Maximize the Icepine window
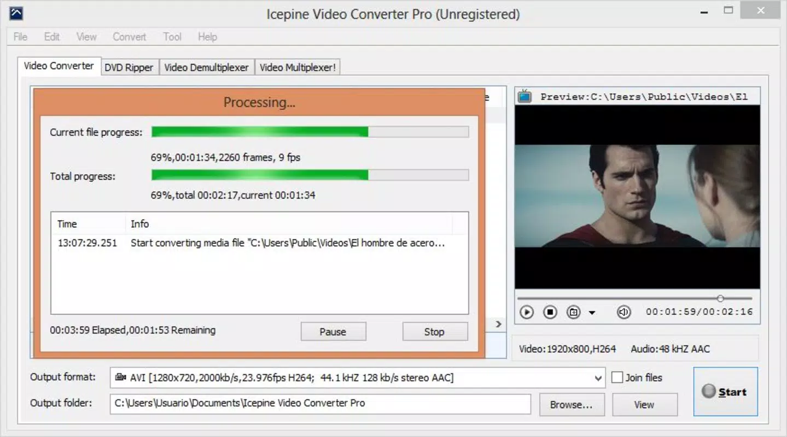This screenshot has width=787, height=437. point(728,10)
